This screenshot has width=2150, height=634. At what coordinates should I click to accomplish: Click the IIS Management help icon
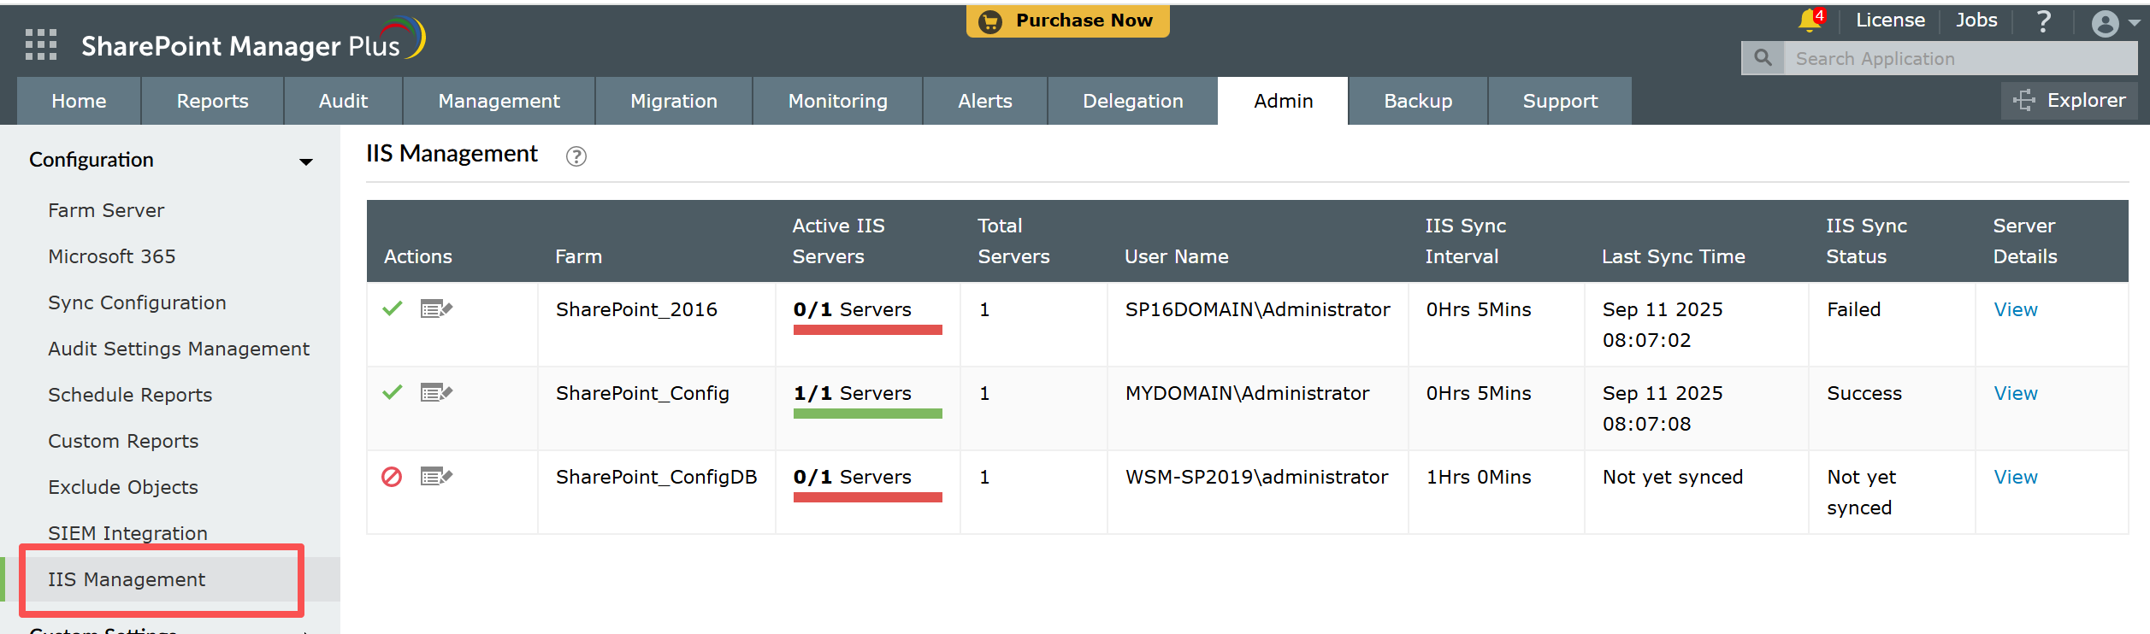coord(576,156)
